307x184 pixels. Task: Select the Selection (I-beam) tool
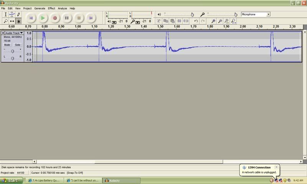5,15
